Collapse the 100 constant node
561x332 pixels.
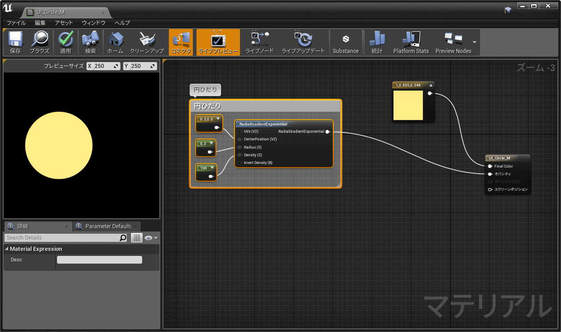click(212, 167)
